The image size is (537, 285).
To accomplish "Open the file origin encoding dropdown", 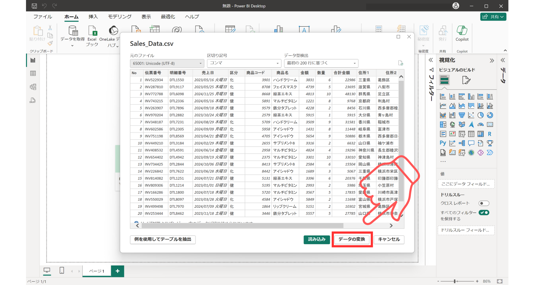I will pyautogui.click(x=167, y=63).
